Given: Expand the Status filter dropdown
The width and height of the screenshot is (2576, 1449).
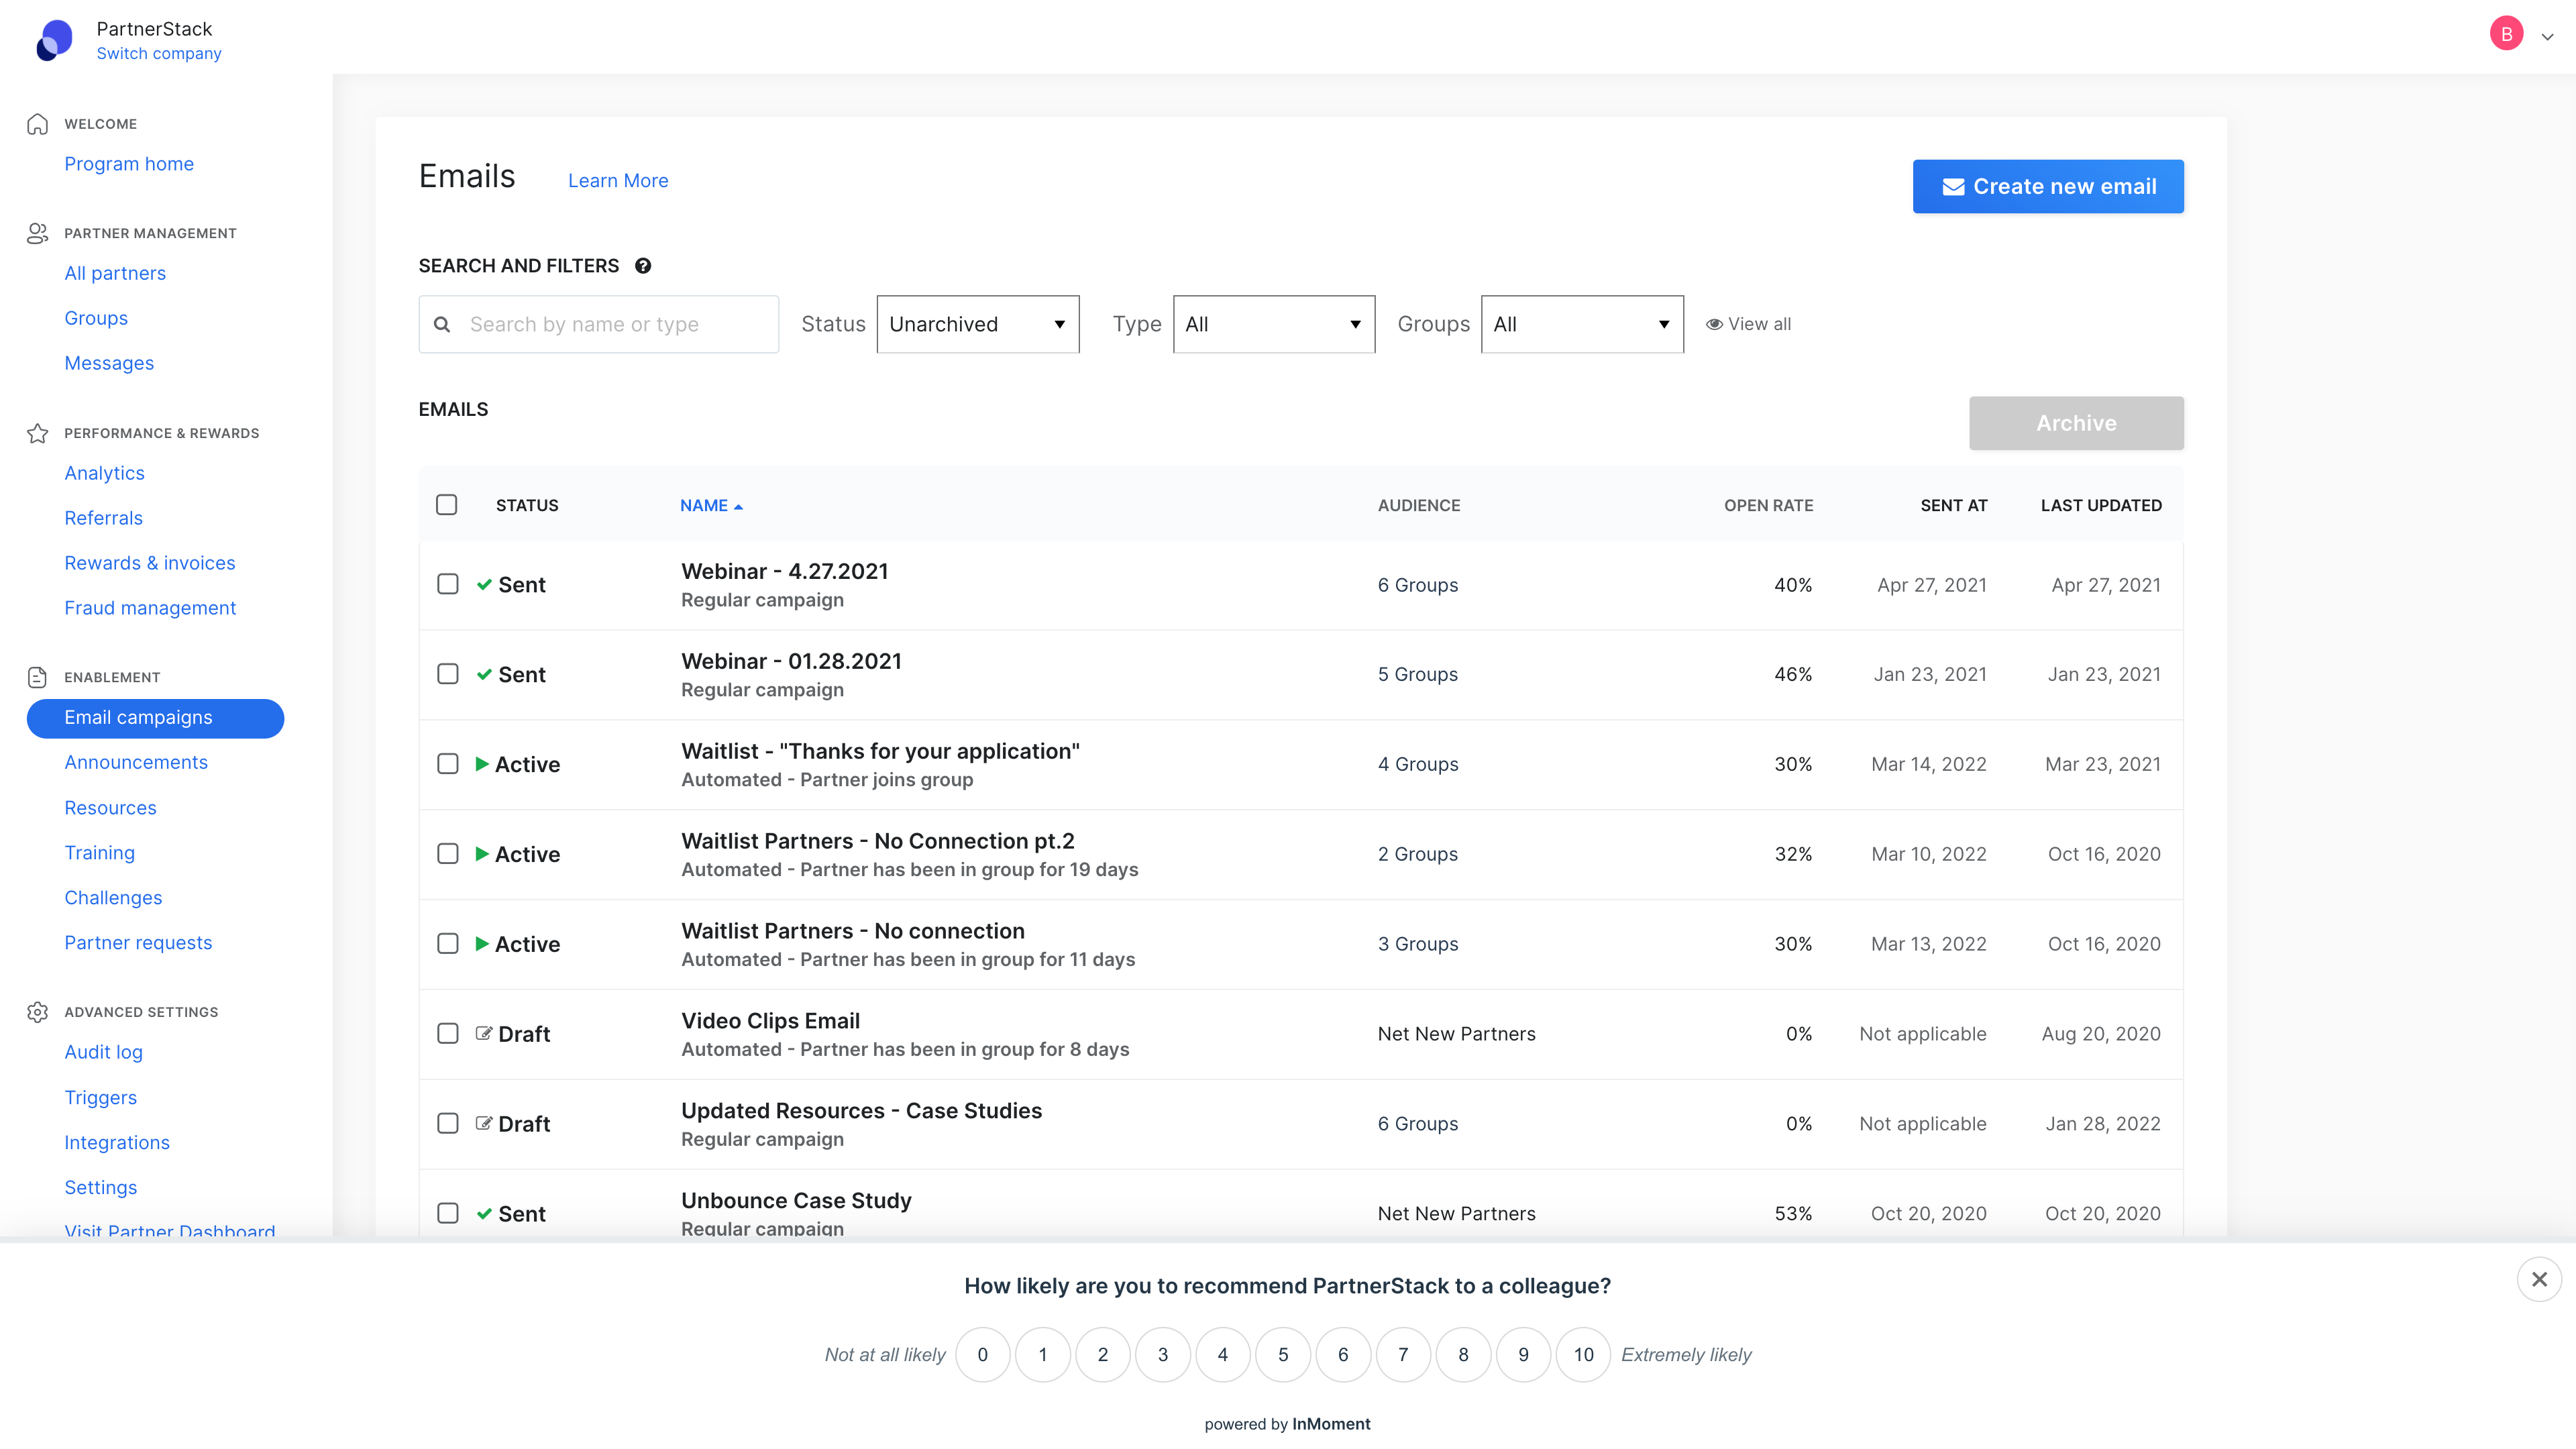Looking at the screenshot, I should coord(977,324).
